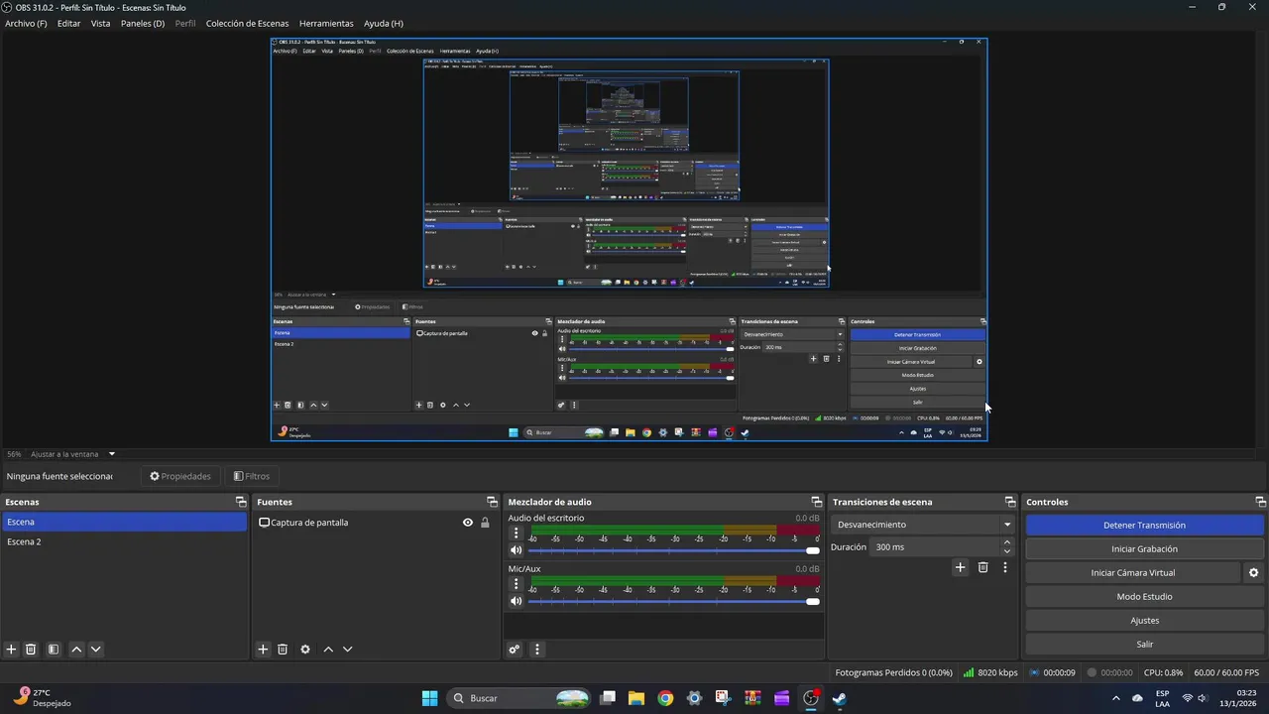Open the Archivo (F) menu
This screenshot has width=1269, height=714.
pos(26,23)
